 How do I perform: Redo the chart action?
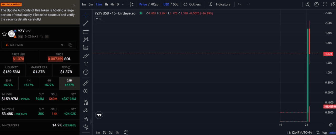tap(248, 4)
